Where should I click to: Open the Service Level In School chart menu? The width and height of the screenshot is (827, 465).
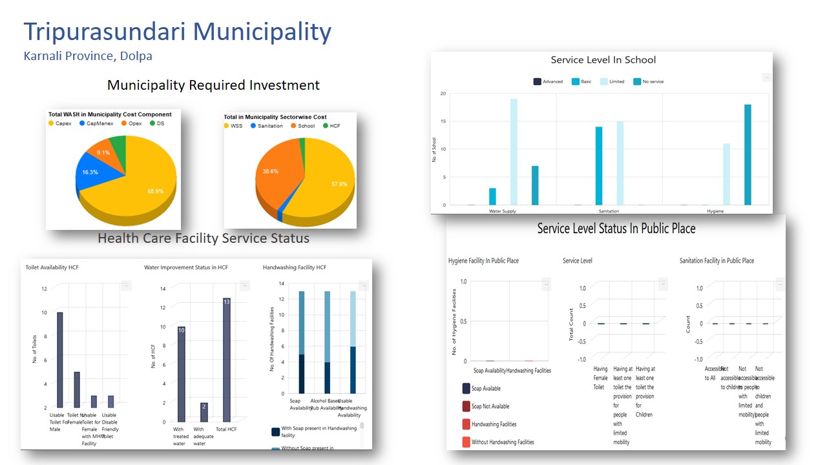767,77
